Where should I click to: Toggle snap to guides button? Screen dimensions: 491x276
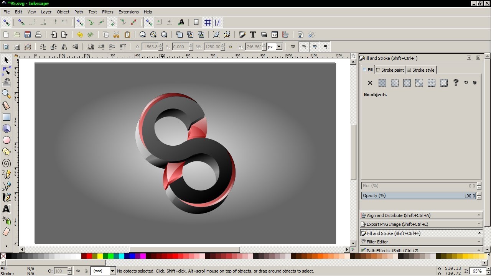coord(218,22)
